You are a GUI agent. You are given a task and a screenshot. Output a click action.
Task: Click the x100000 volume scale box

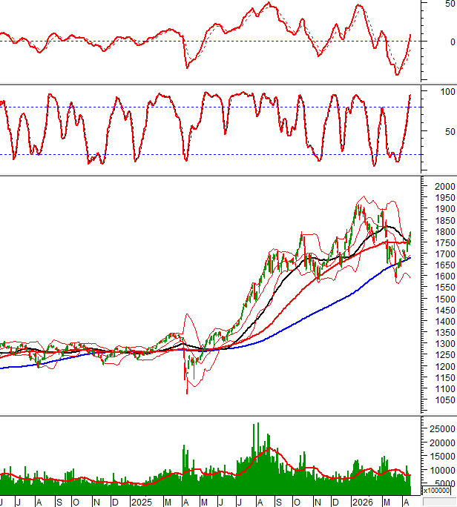(435, 491)
